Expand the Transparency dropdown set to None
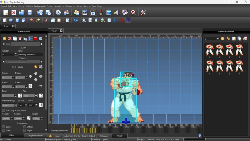250x141 pixels. (9, 105)
